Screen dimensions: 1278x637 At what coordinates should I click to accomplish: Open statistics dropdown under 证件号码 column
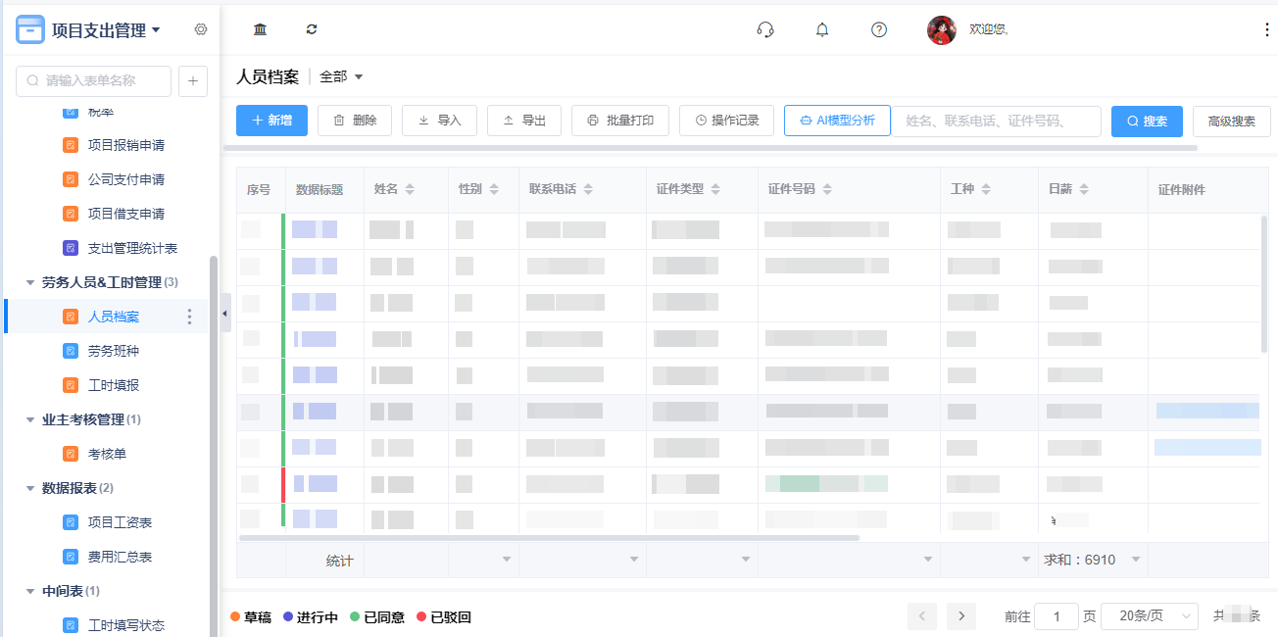coord(928,560)
